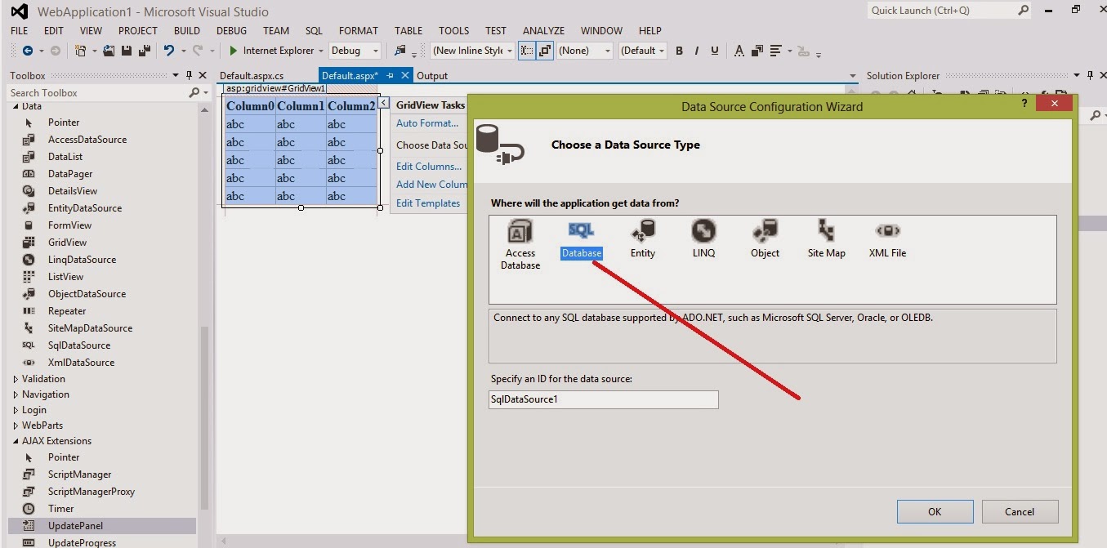Image resolution: width=1107 pixels, height=548 pixels.
Task: Click the Background Color toolbar icon
Action: pyautogui.click(x=757, y=51)
